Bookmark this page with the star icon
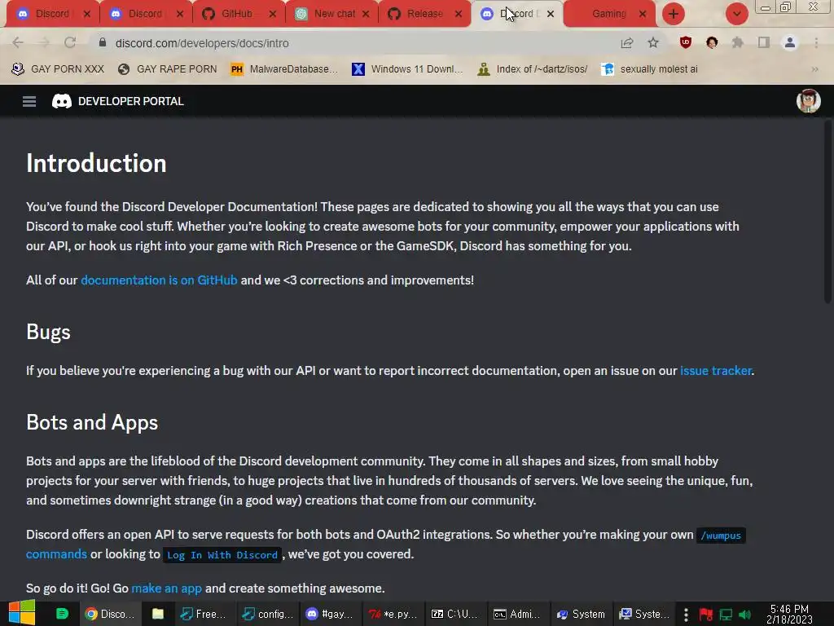 click(x=653, y=42)
